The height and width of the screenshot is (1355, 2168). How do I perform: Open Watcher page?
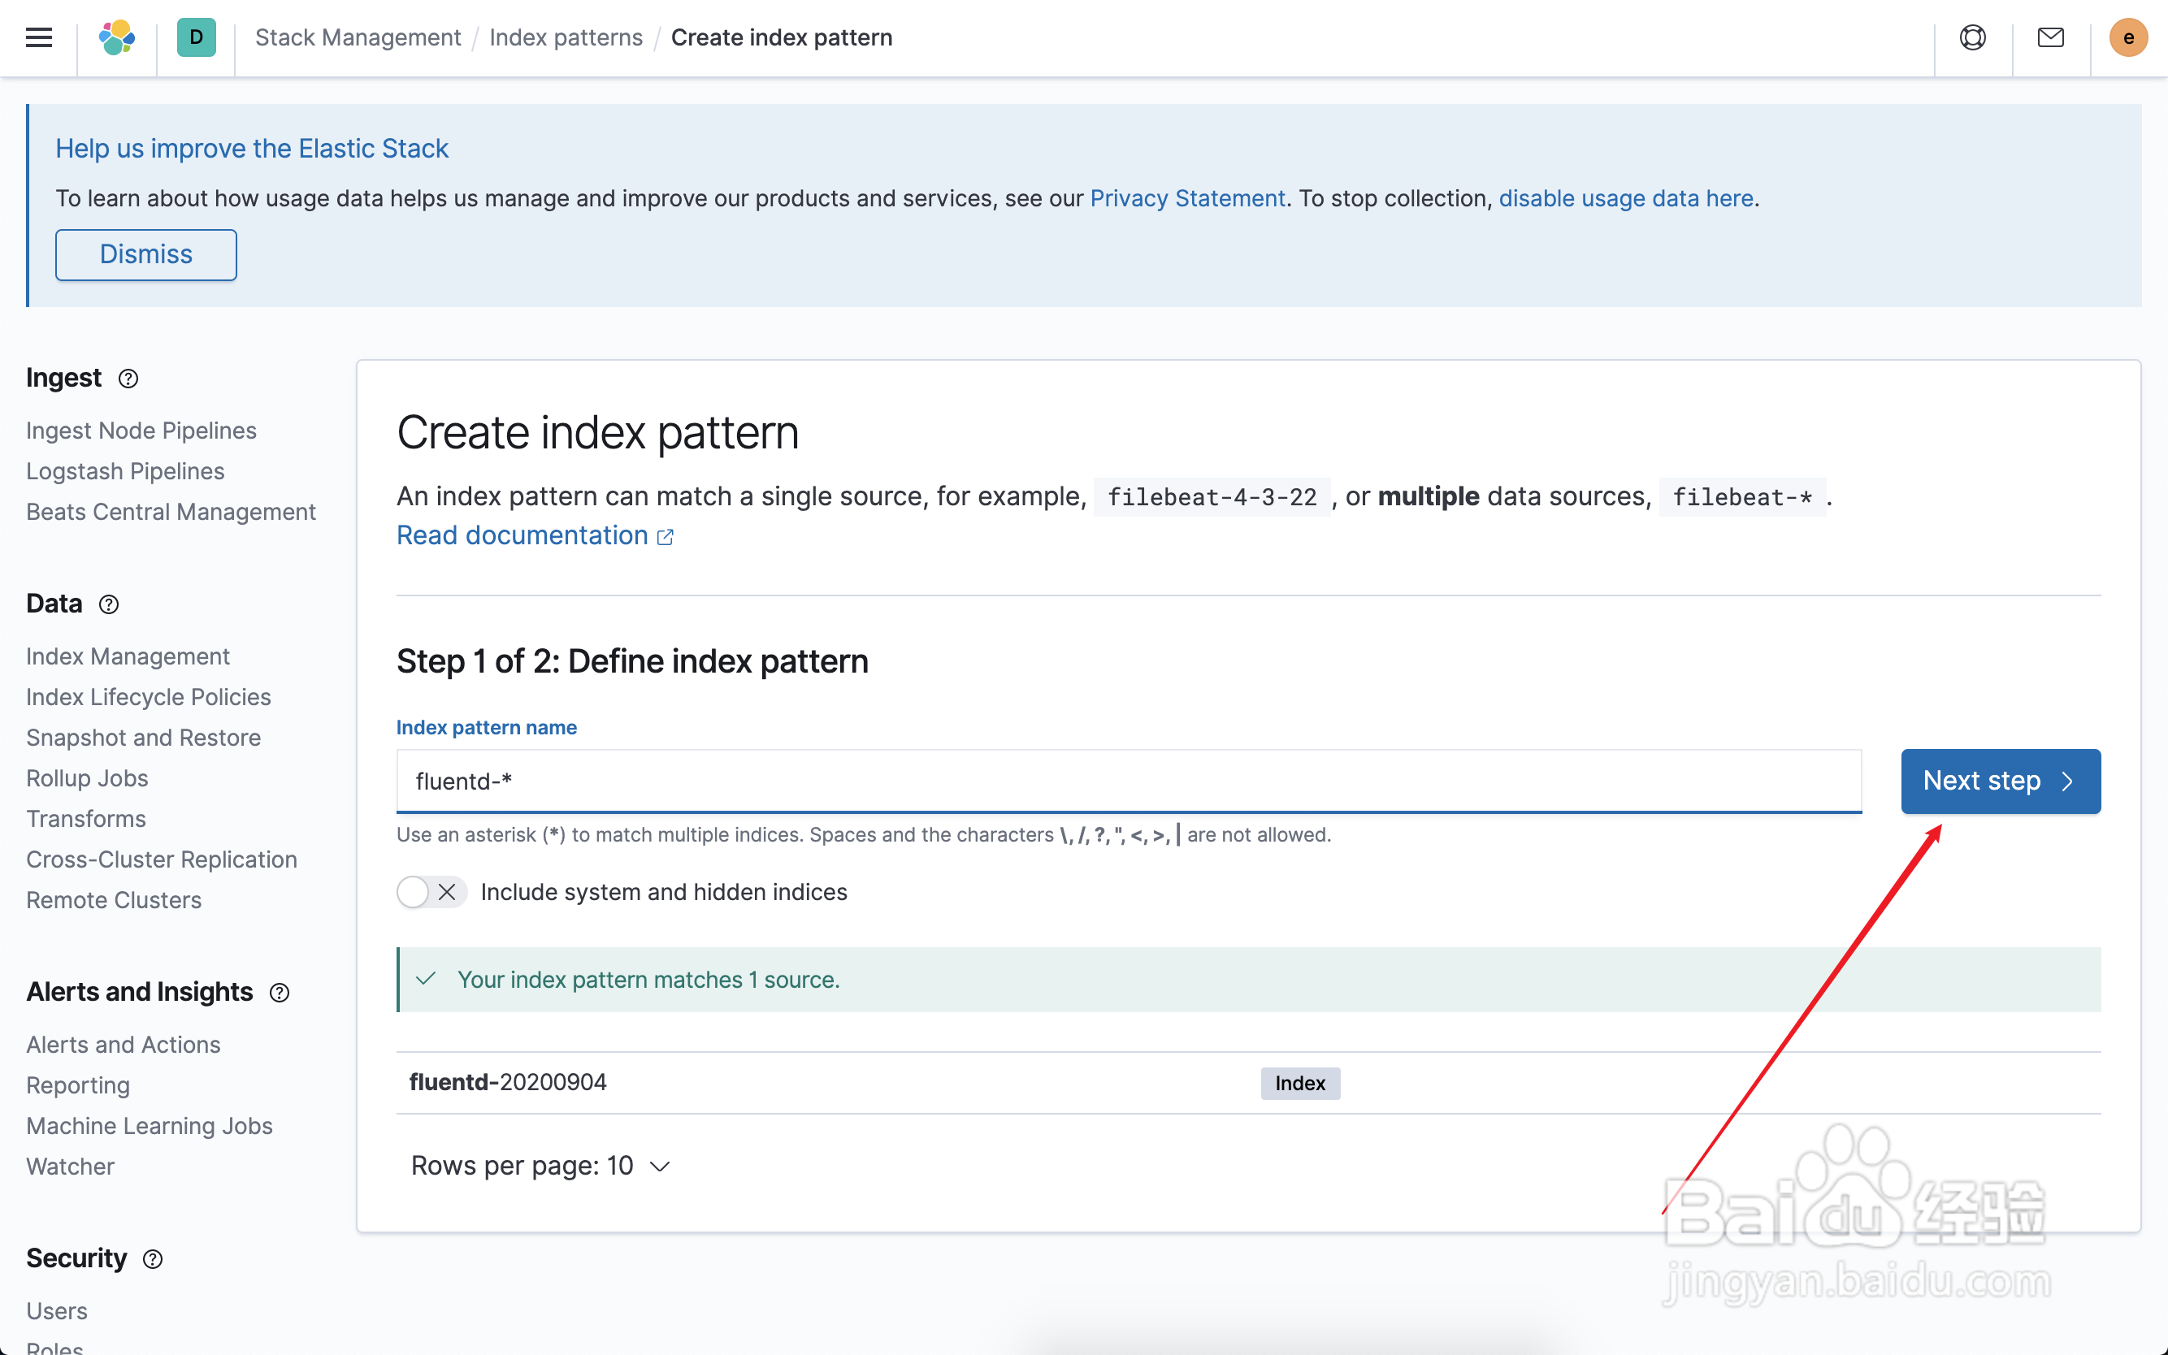(71, 1167)
